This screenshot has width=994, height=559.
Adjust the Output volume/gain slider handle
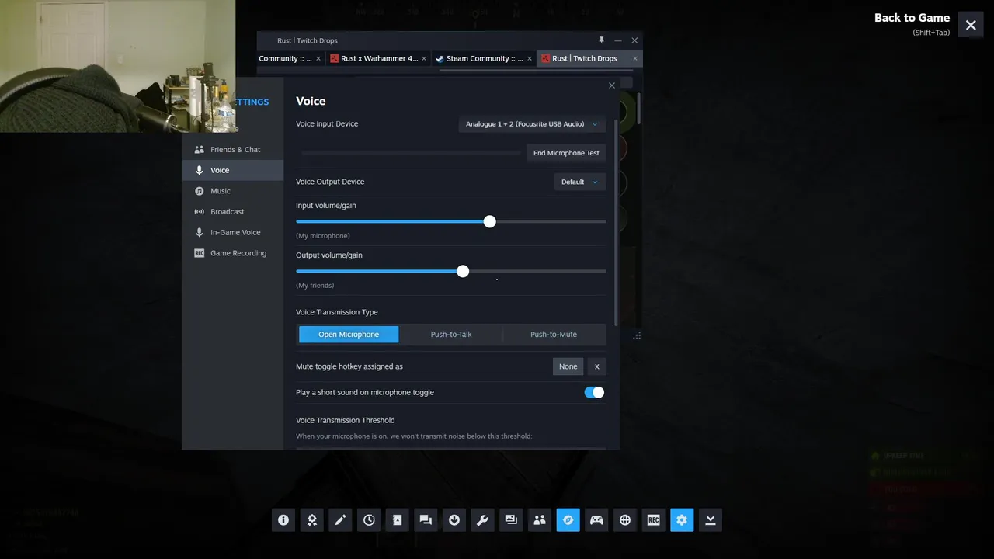point(463,271)
